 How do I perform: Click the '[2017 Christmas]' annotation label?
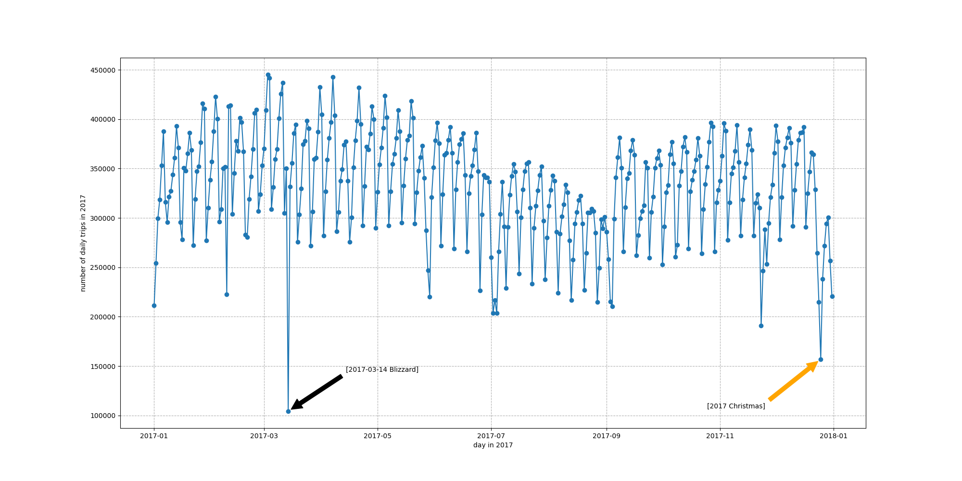[x=736, y=406]
